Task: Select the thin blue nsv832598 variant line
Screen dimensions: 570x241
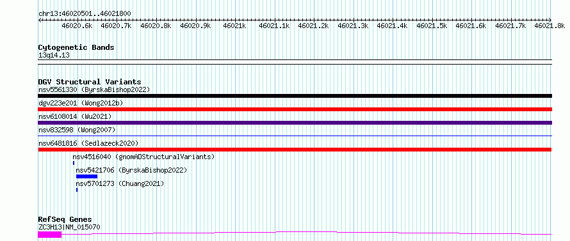Action: point(295,136)
